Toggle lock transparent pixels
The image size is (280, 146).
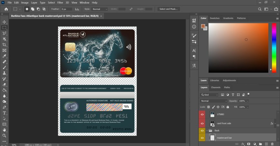pos(209,107)
